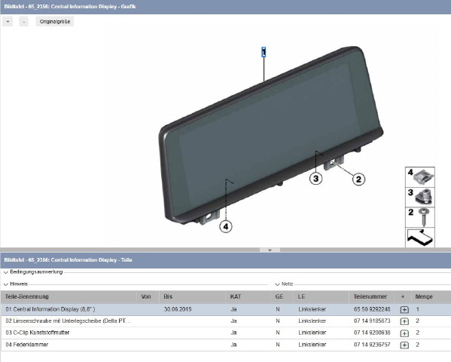The width and height of the screenshot is (451, 362).
Task: Sort by Von column header
Action: (148, 297)
